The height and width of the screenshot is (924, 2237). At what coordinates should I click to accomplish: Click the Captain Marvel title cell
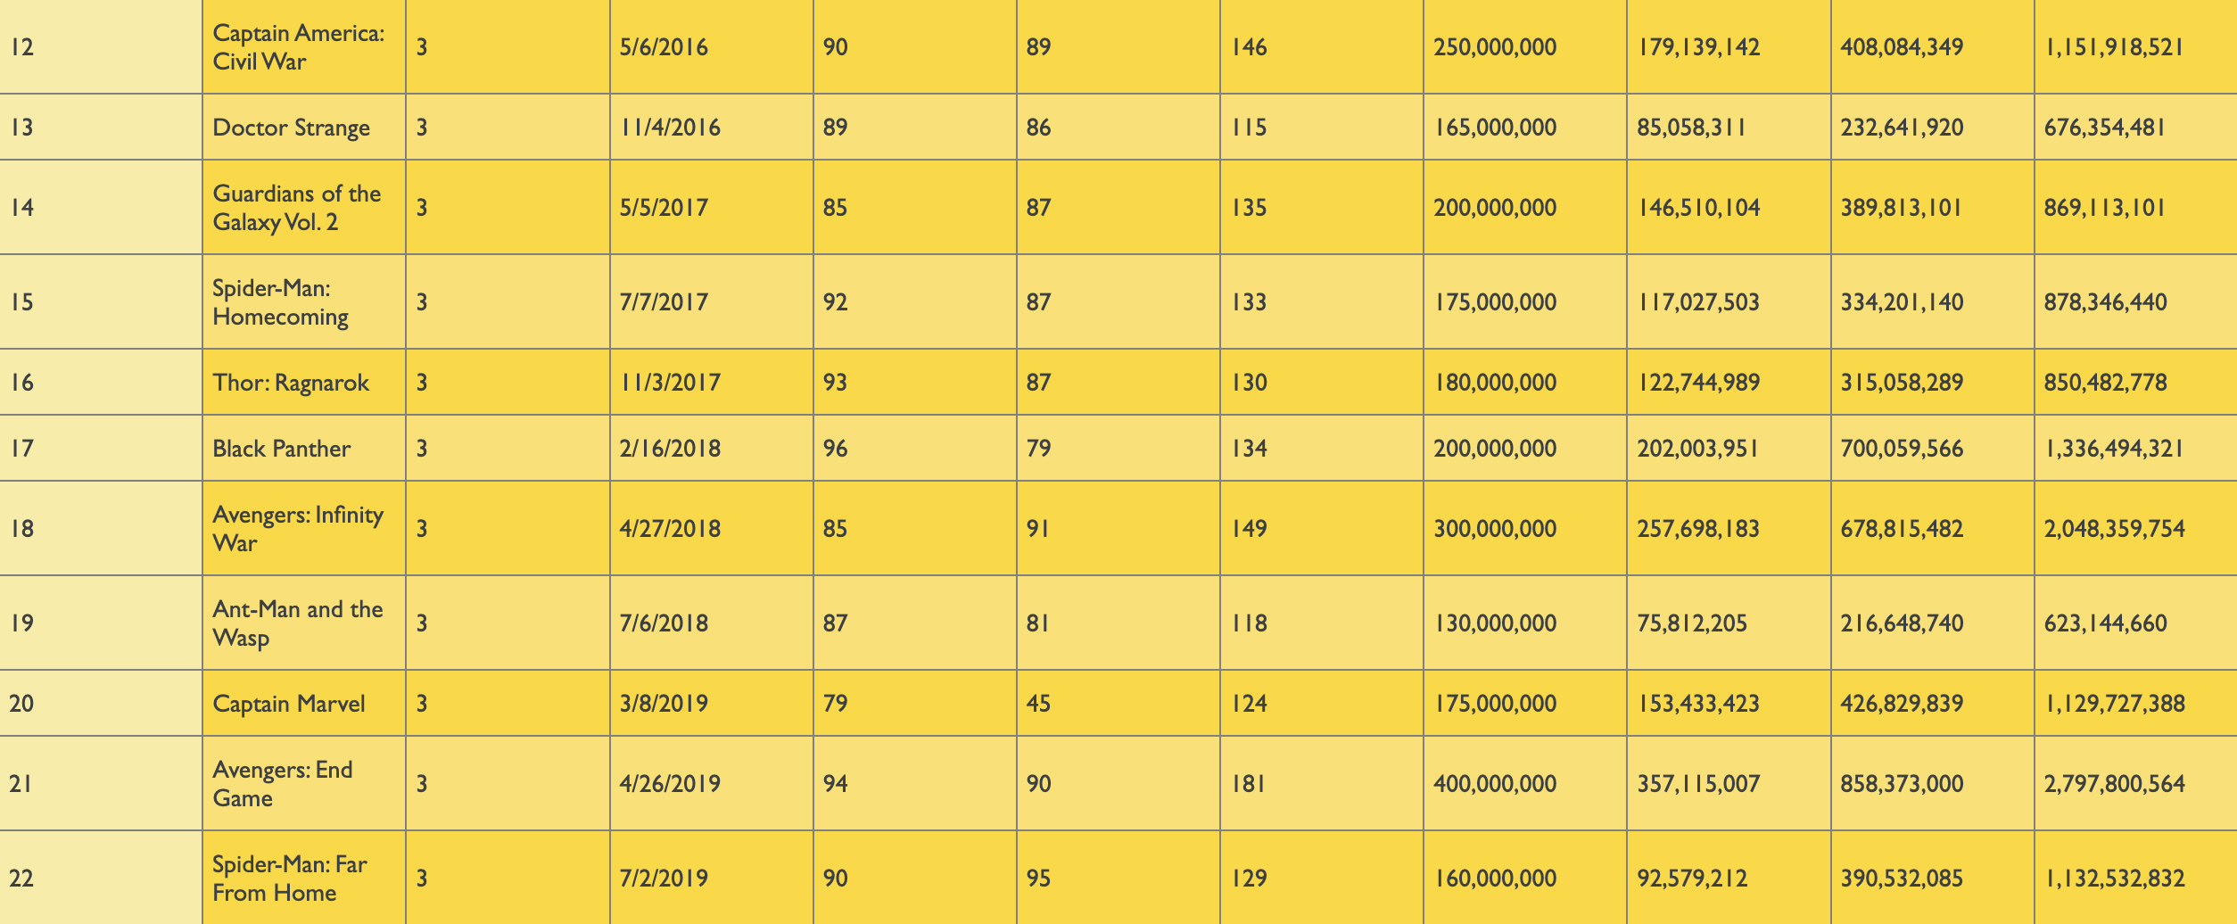[303, 704]
